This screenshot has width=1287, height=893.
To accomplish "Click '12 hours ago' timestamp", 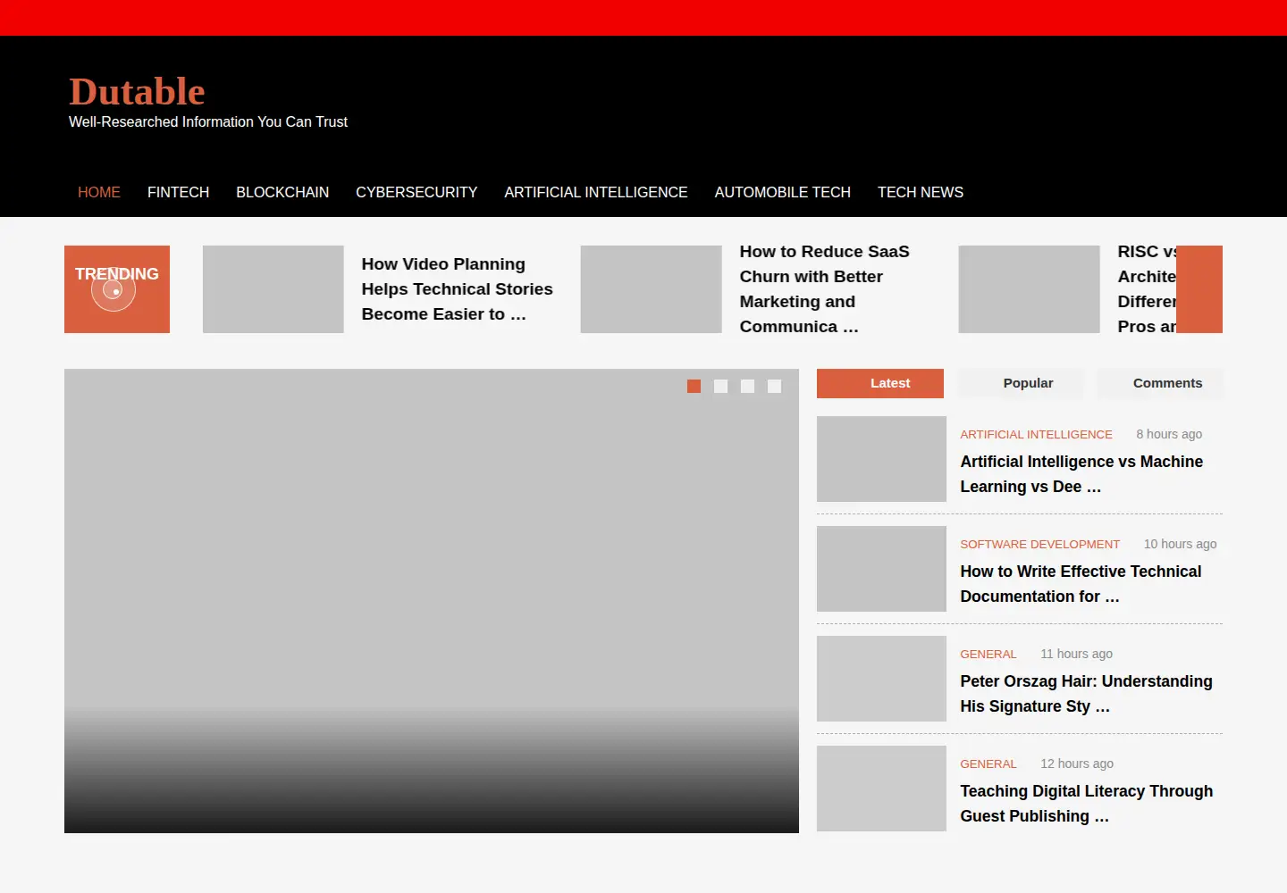I will tap(1077, 764).
